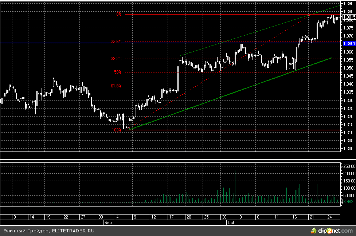Click the 1,300 price axis label

[x=348, y=148]
